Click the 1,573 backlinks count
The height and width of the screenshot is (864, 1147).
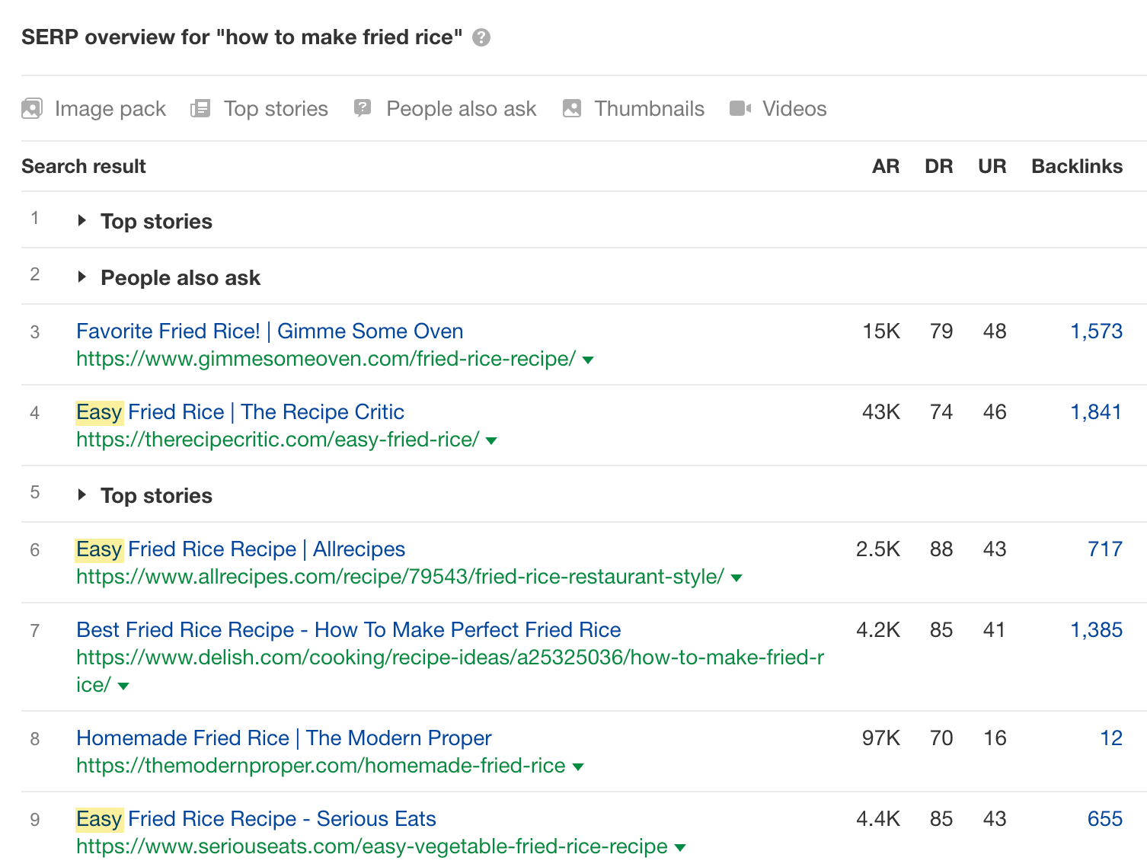[x=1096, y=331]
